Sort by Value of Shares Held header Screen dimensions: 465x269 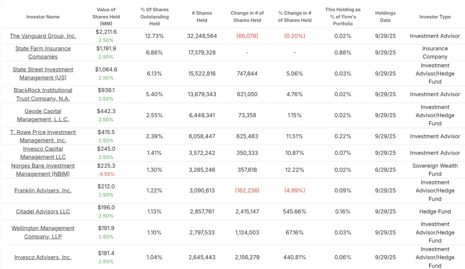pyautogui.click(x=106, y=17)
